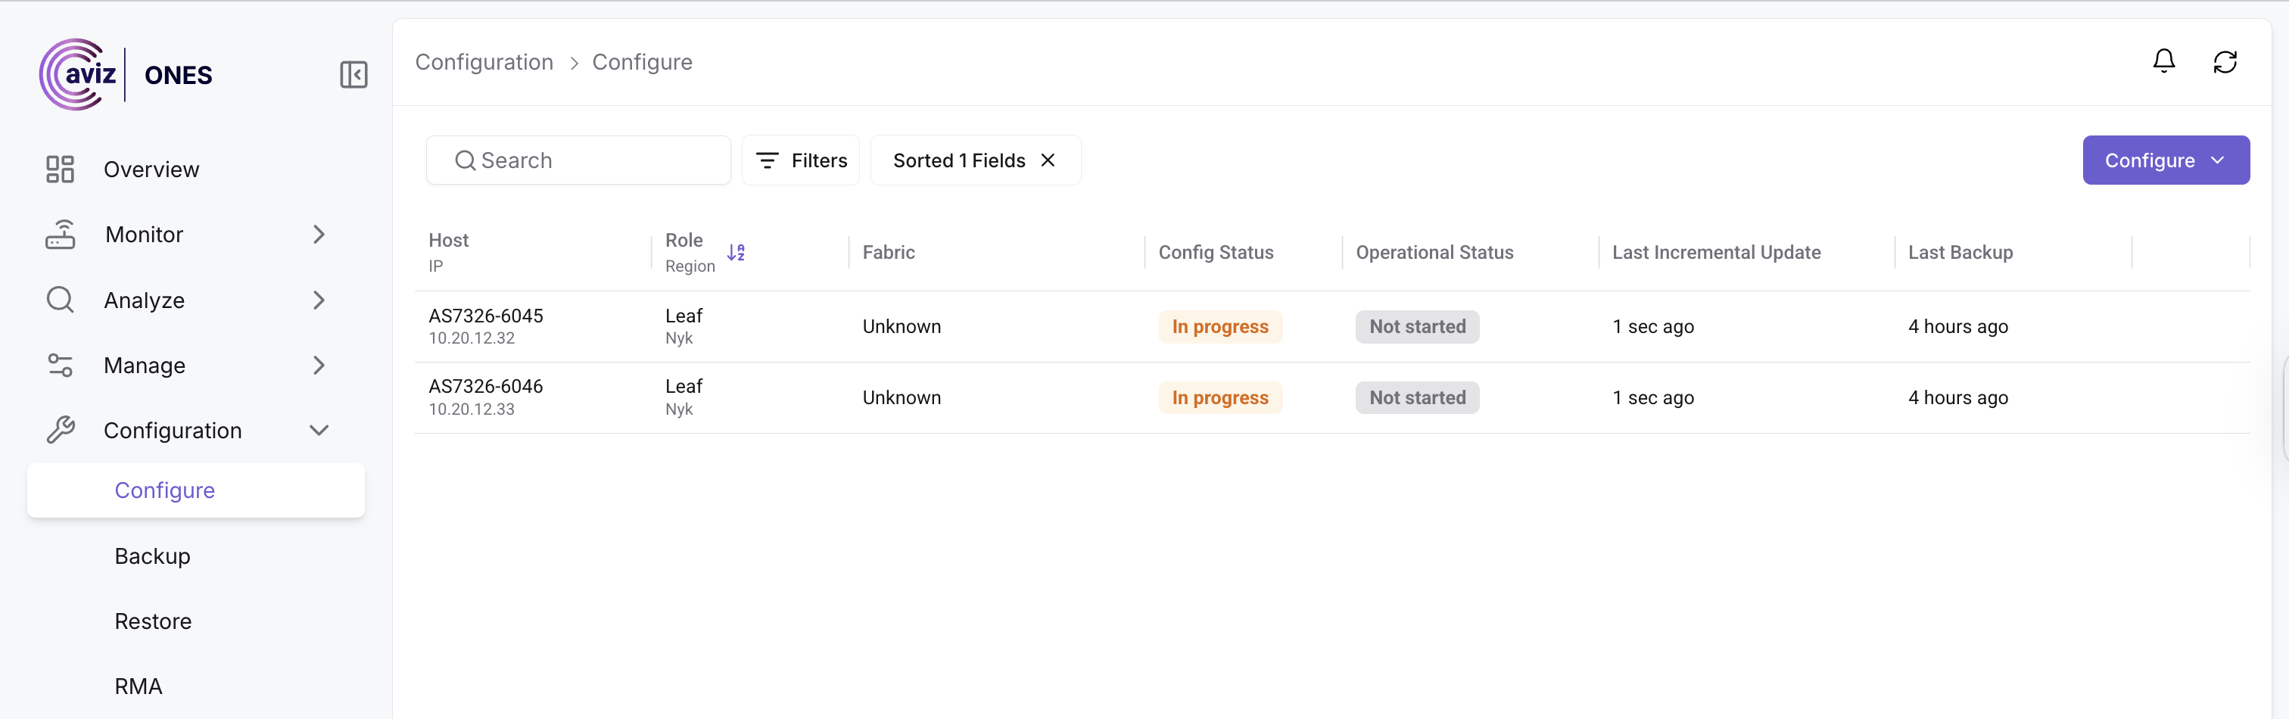Screen dimensions: 2289x719
Task: Toggle Role column sort order icon
Action: (x=736, y=252)
